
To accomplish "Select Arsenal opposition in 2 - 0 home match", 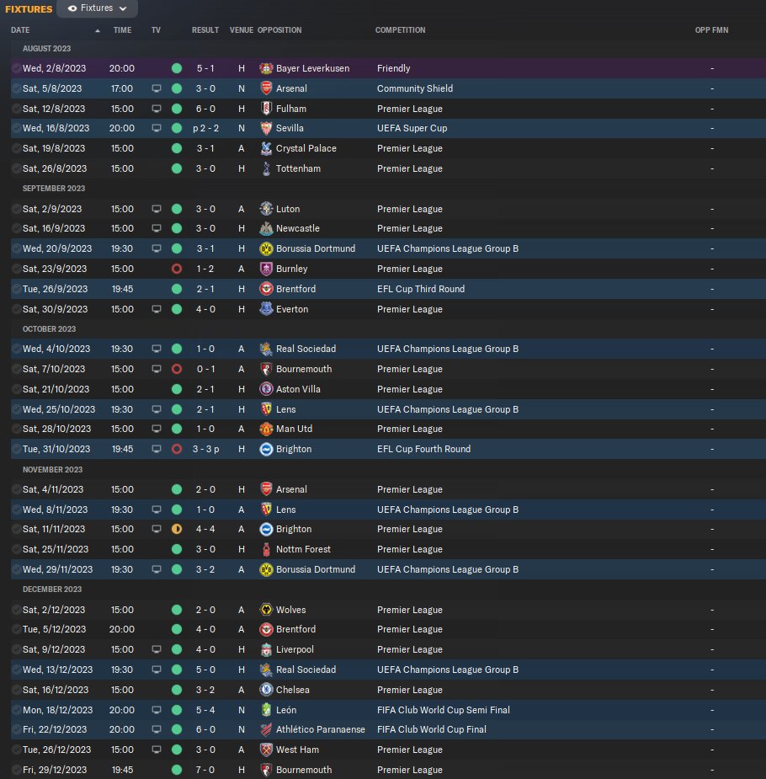I will pyautogui.click(x=291, y=489).
